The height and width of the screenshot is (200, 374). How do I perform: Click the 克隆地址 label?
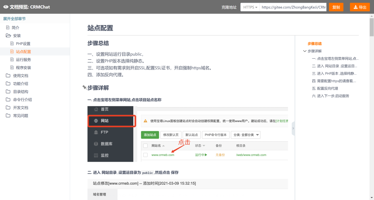(229, 7)
